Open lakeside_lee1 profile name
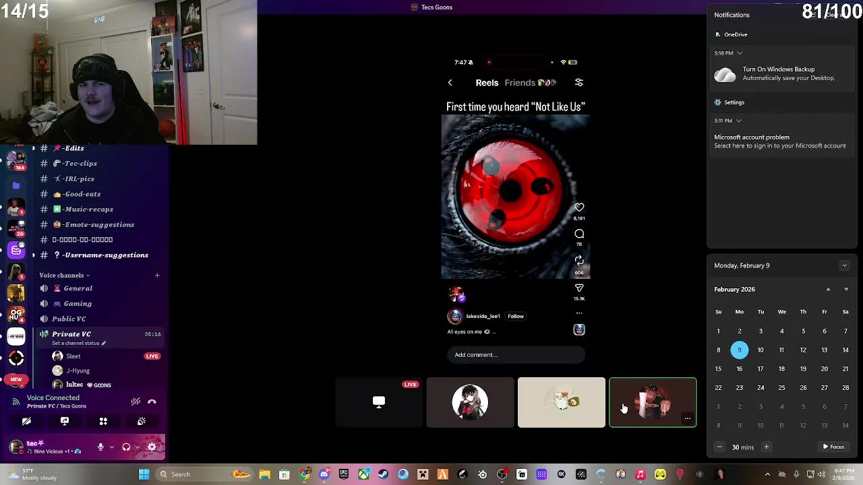The image size is (863, 485). (x=483, y=316)
